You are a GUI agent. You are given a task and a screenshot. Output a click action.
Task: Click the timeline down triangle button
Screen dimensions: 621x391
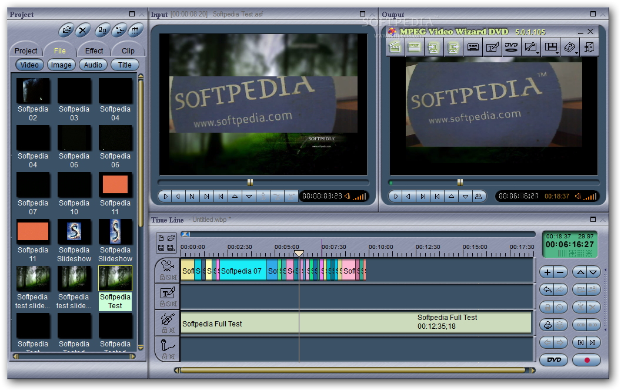(593, 272)
